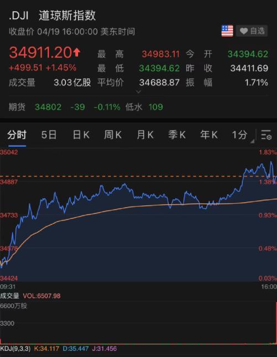Tap the low value 34394.62 beside 最低

click(160, 68)
